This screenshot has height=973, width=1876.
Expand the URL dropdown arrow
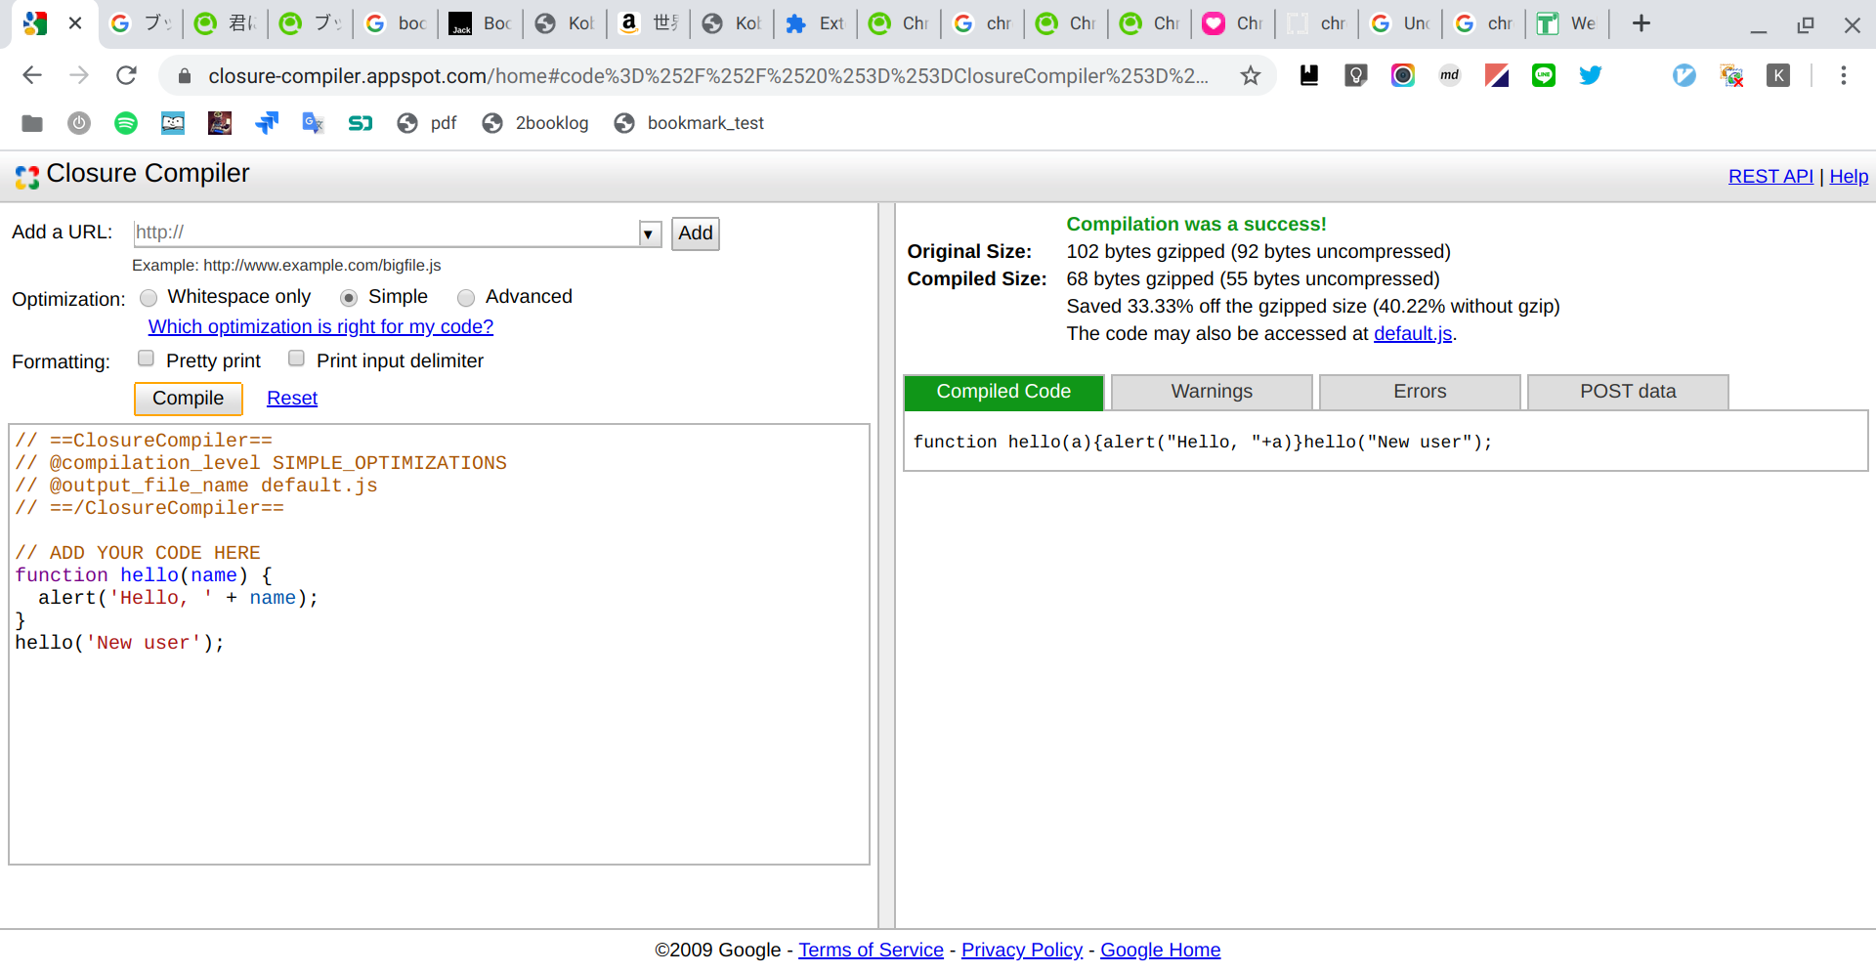tap(649, 233)
